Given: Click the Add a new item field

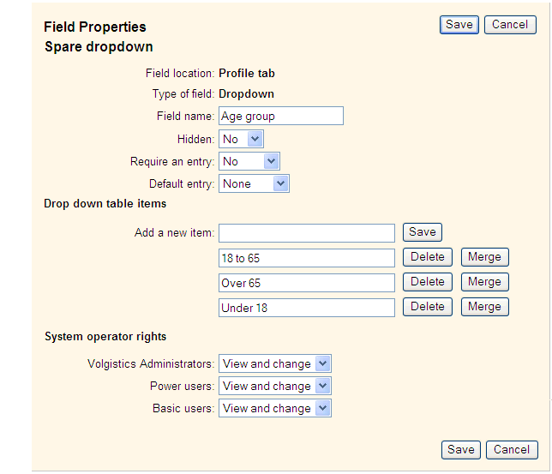Looking at the screenshot, I should 307,233.
